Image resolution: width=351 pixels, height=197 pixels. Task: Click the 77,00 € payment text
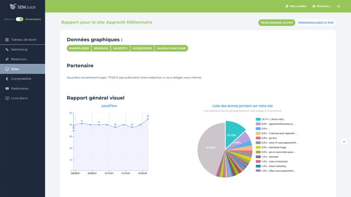(134, 78)
